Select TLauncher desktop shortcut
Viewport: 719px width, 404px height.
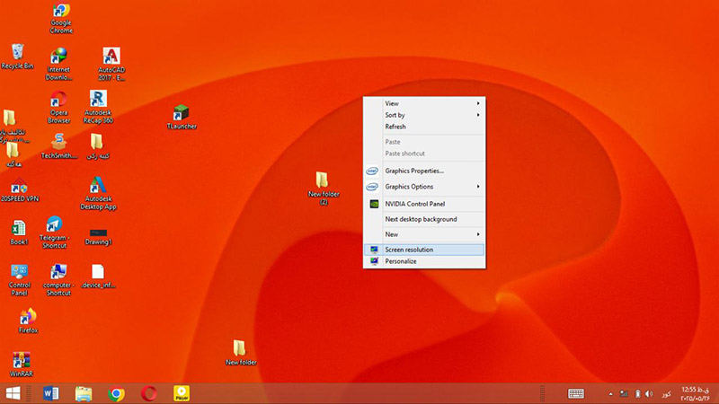[182, 117]
